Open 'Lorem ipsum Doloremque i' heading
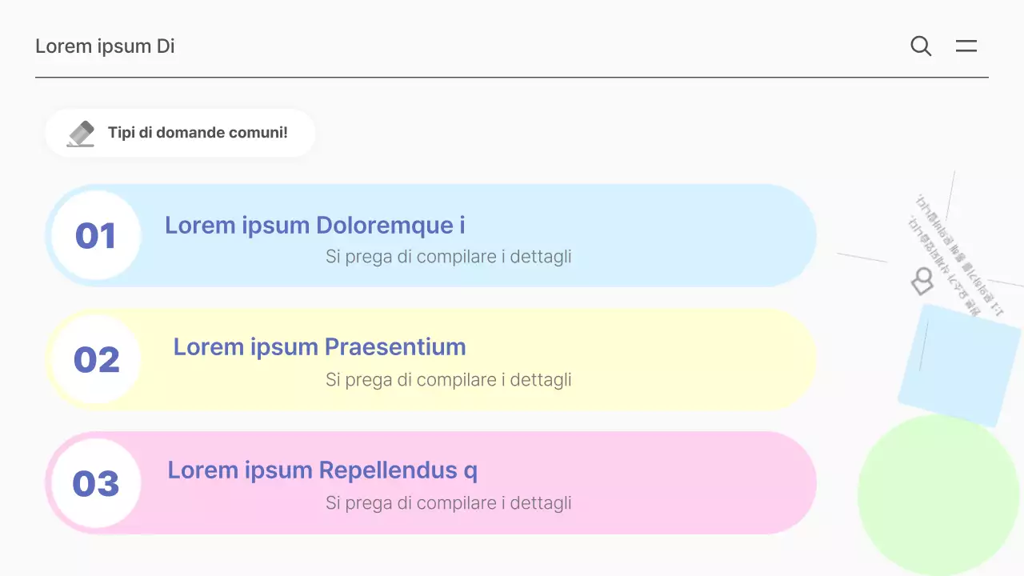The image size is (1024, 576). click(315, 226)
